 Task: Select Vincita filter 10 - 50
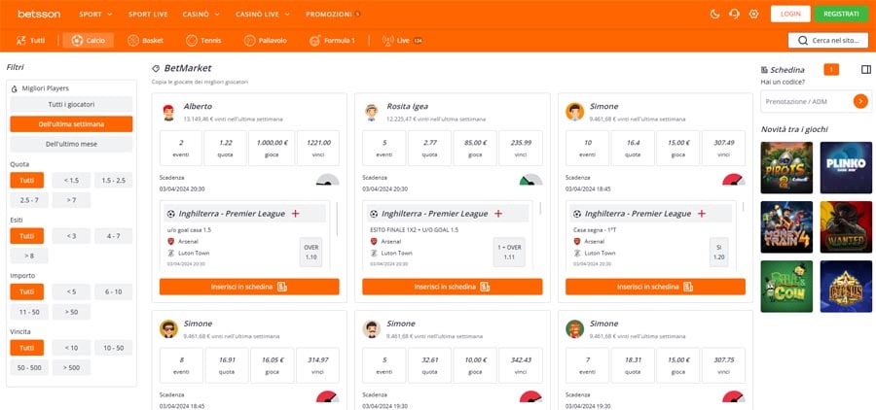[x=114, y=348]
